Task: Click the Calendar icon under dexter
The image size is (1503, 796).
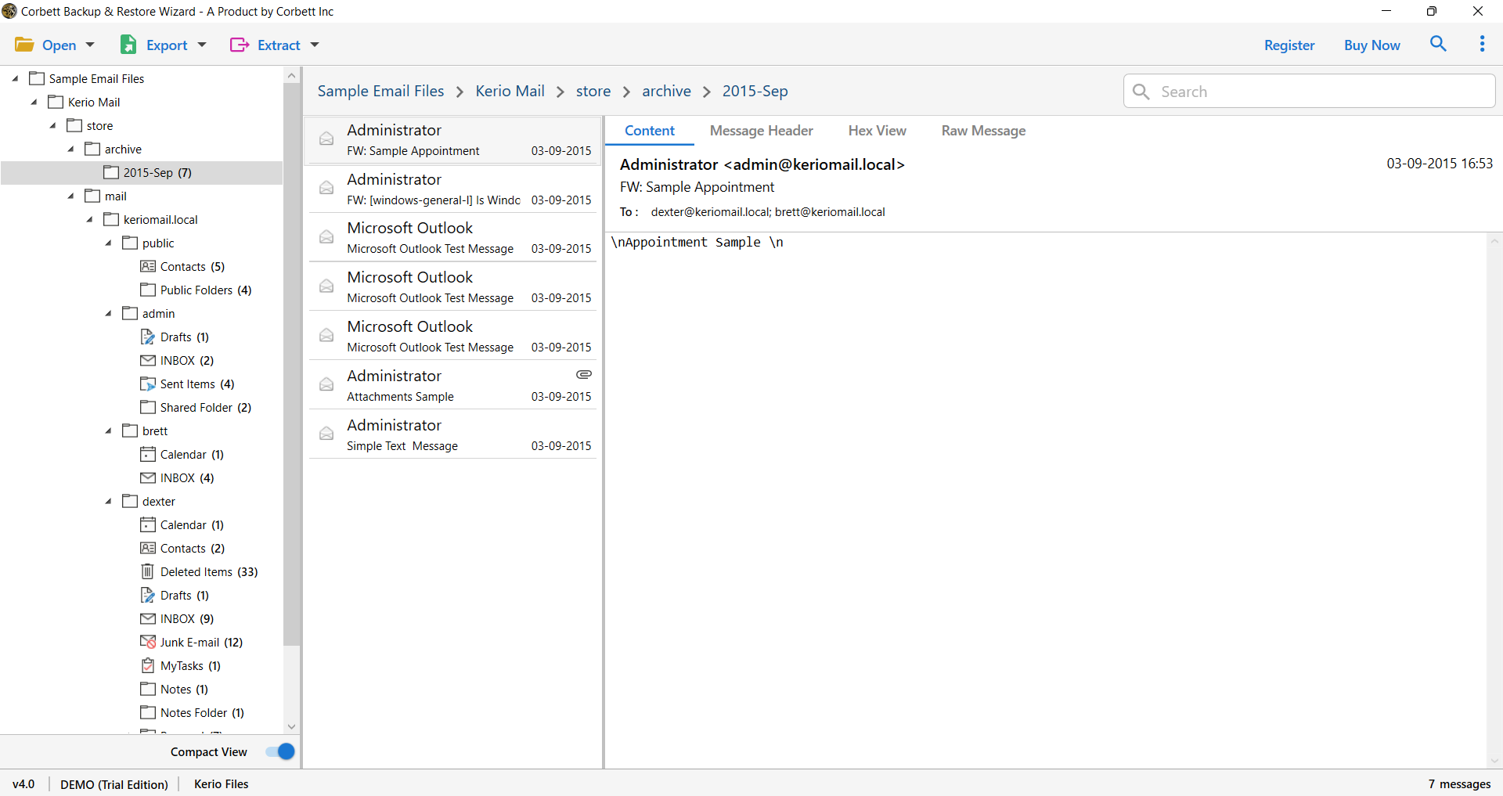Action: point(148,524)
